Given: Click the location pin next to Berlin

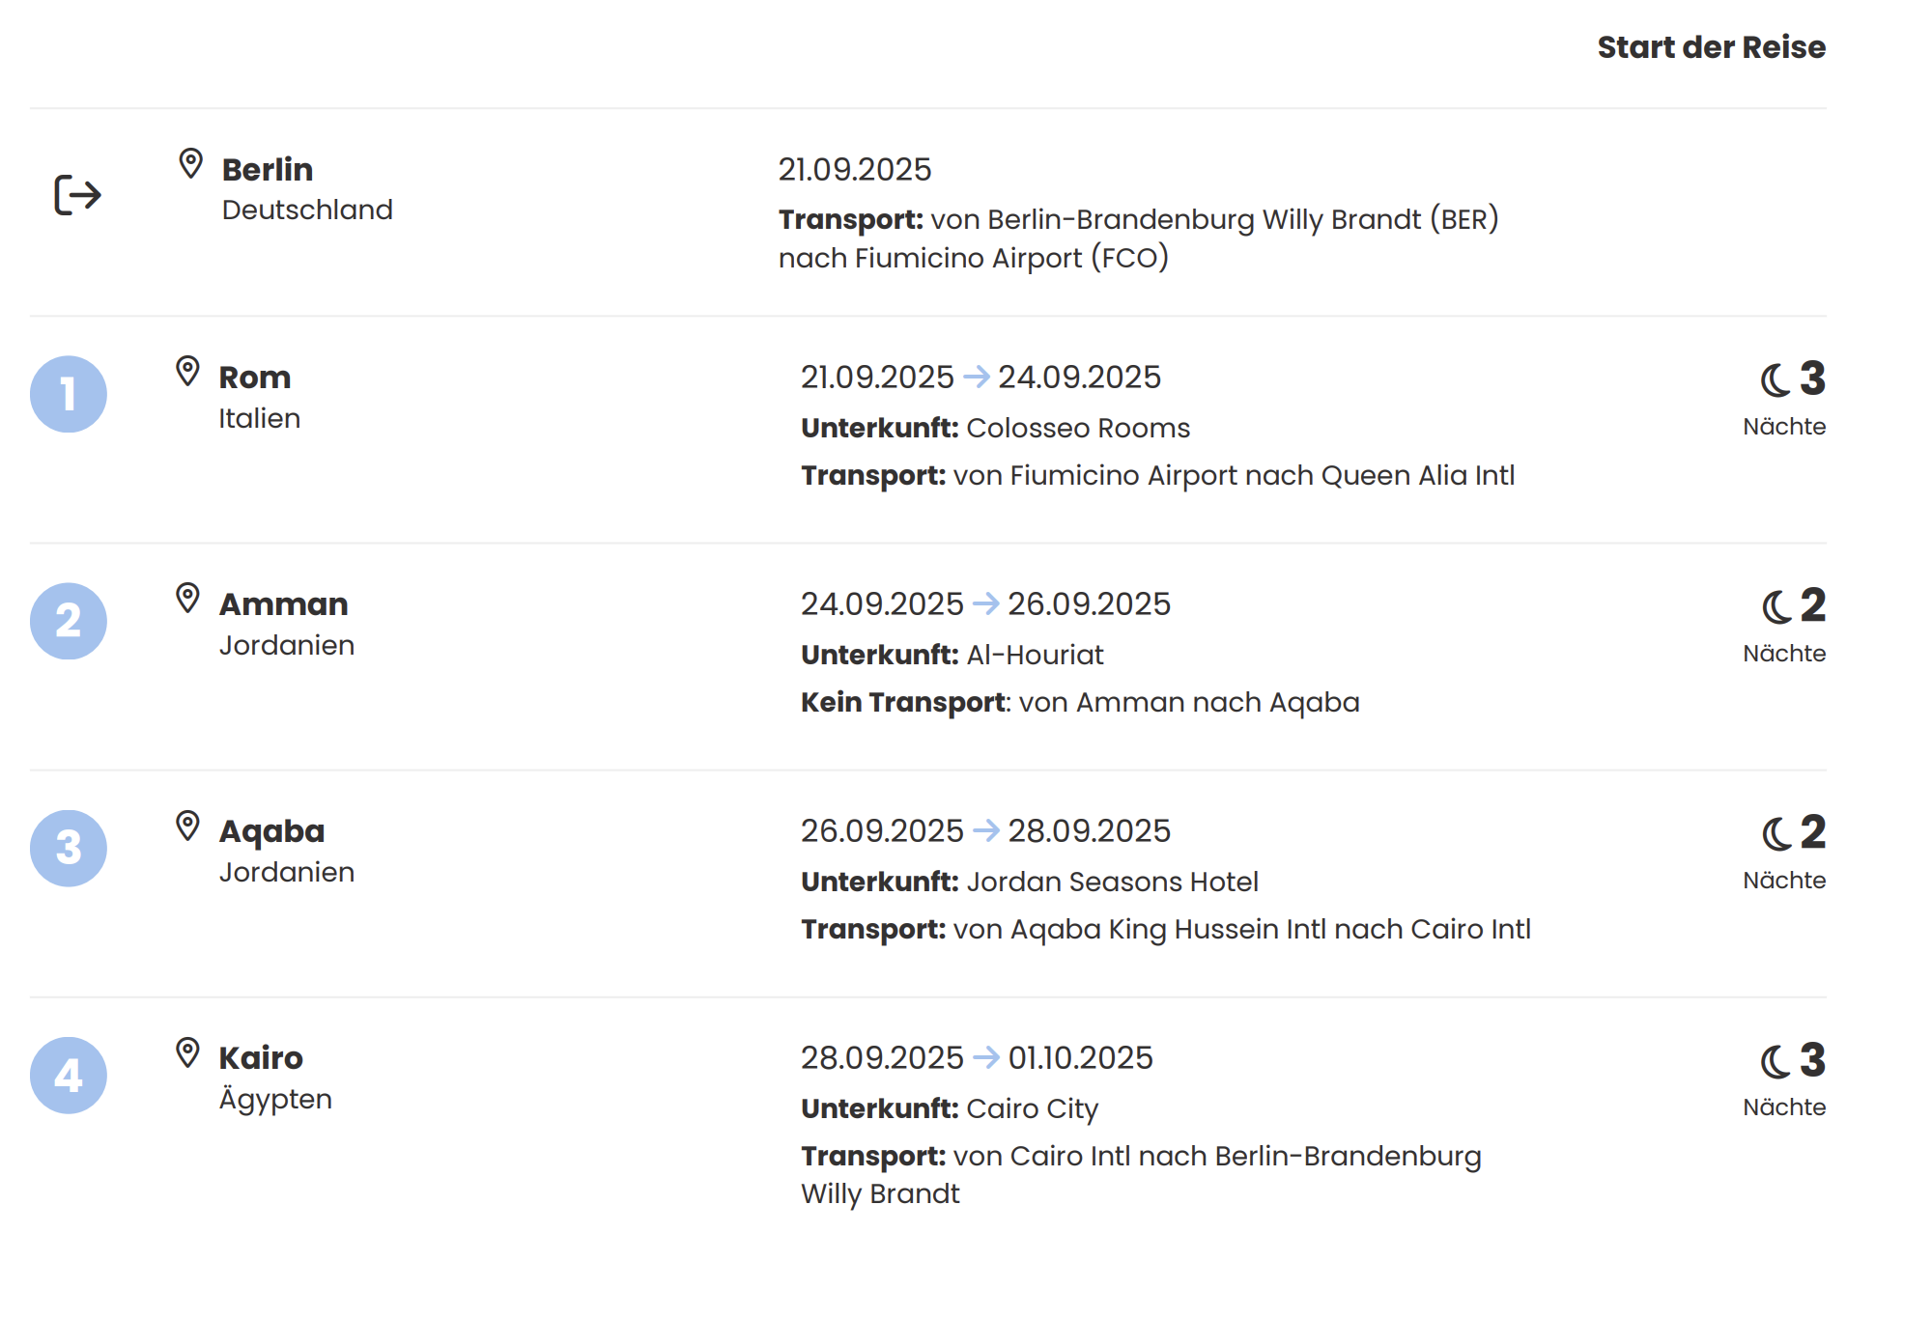Looking at the screenshot, I should (191, 164).
